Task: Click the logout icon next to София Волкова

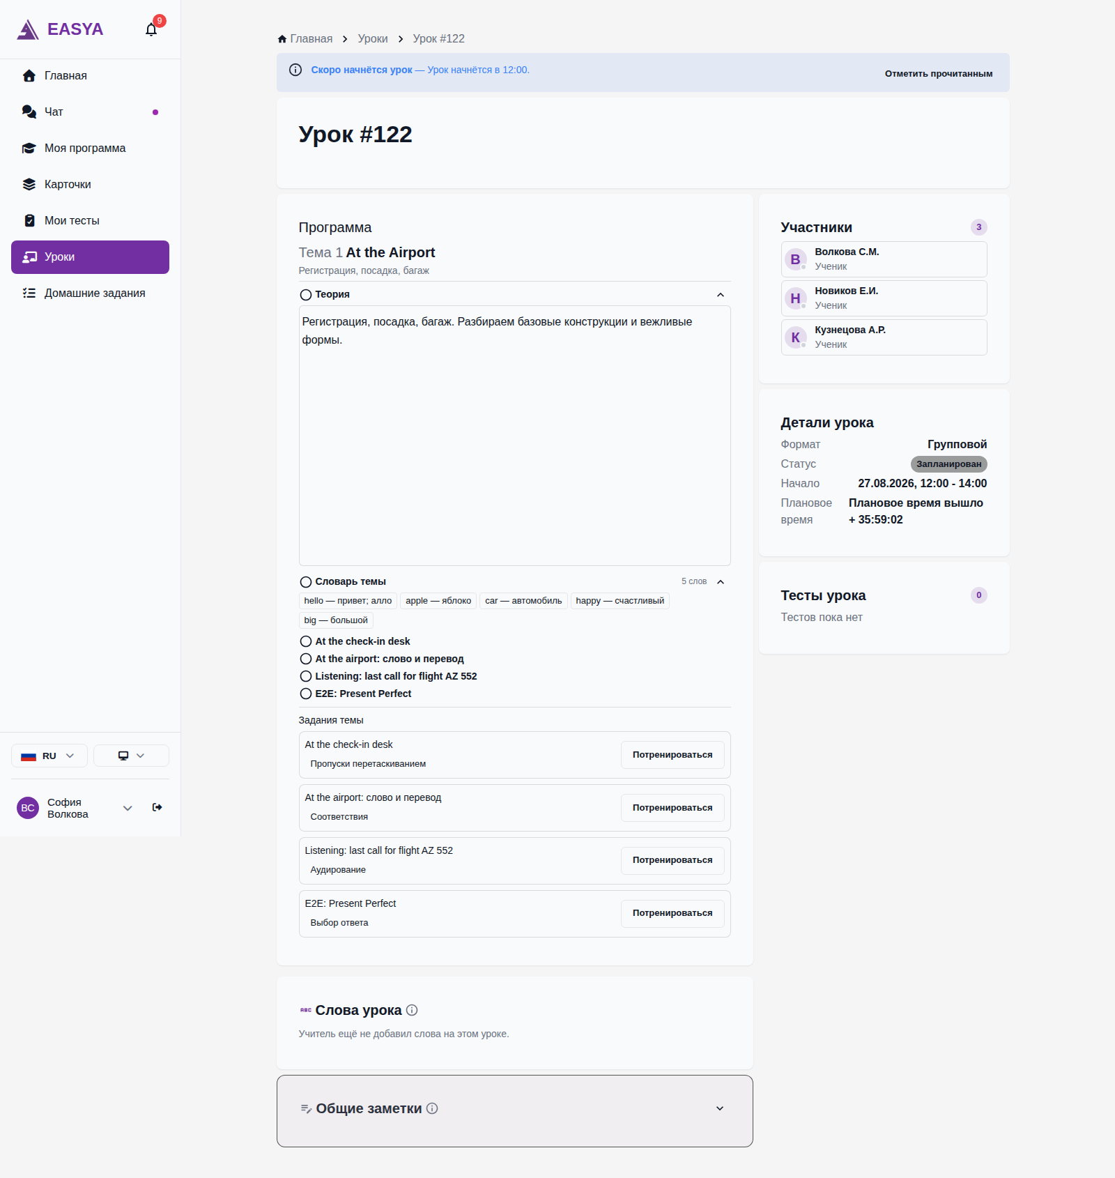Action: (x=157, y=807)
